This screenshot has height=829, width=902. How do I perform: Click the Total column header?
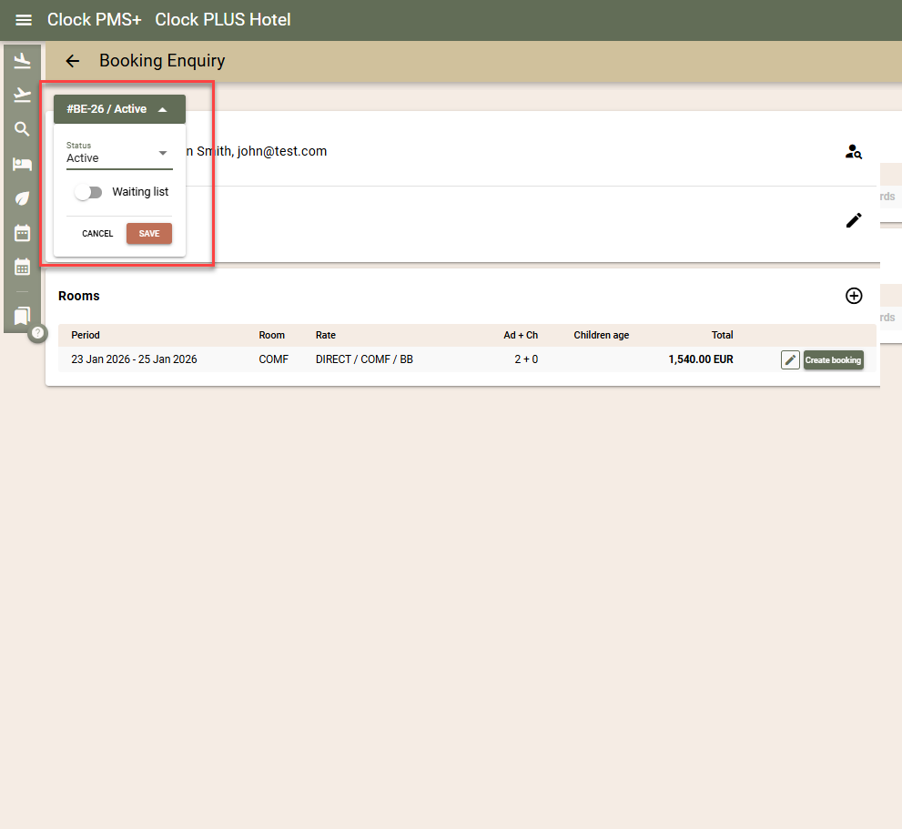click(722, 336)
